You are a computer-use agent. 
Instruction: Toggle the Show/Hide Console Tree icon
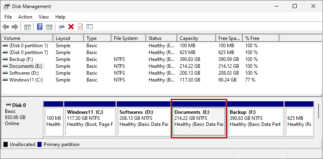(27, 27)
